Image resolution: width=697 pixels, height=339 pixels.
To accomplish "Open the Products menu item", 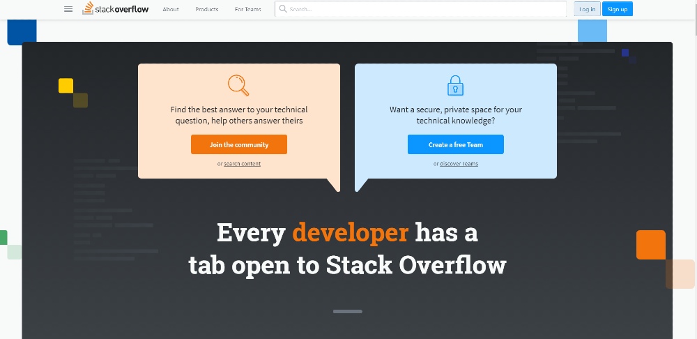I will (207, 9).
